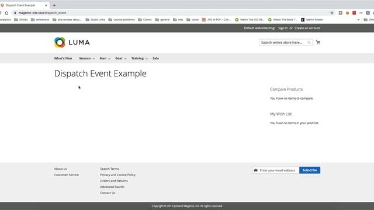The width and height of the screenshot is (374, 210).
Task: Select the Dispatch Event Example browser tab
Action: [24, 5]
